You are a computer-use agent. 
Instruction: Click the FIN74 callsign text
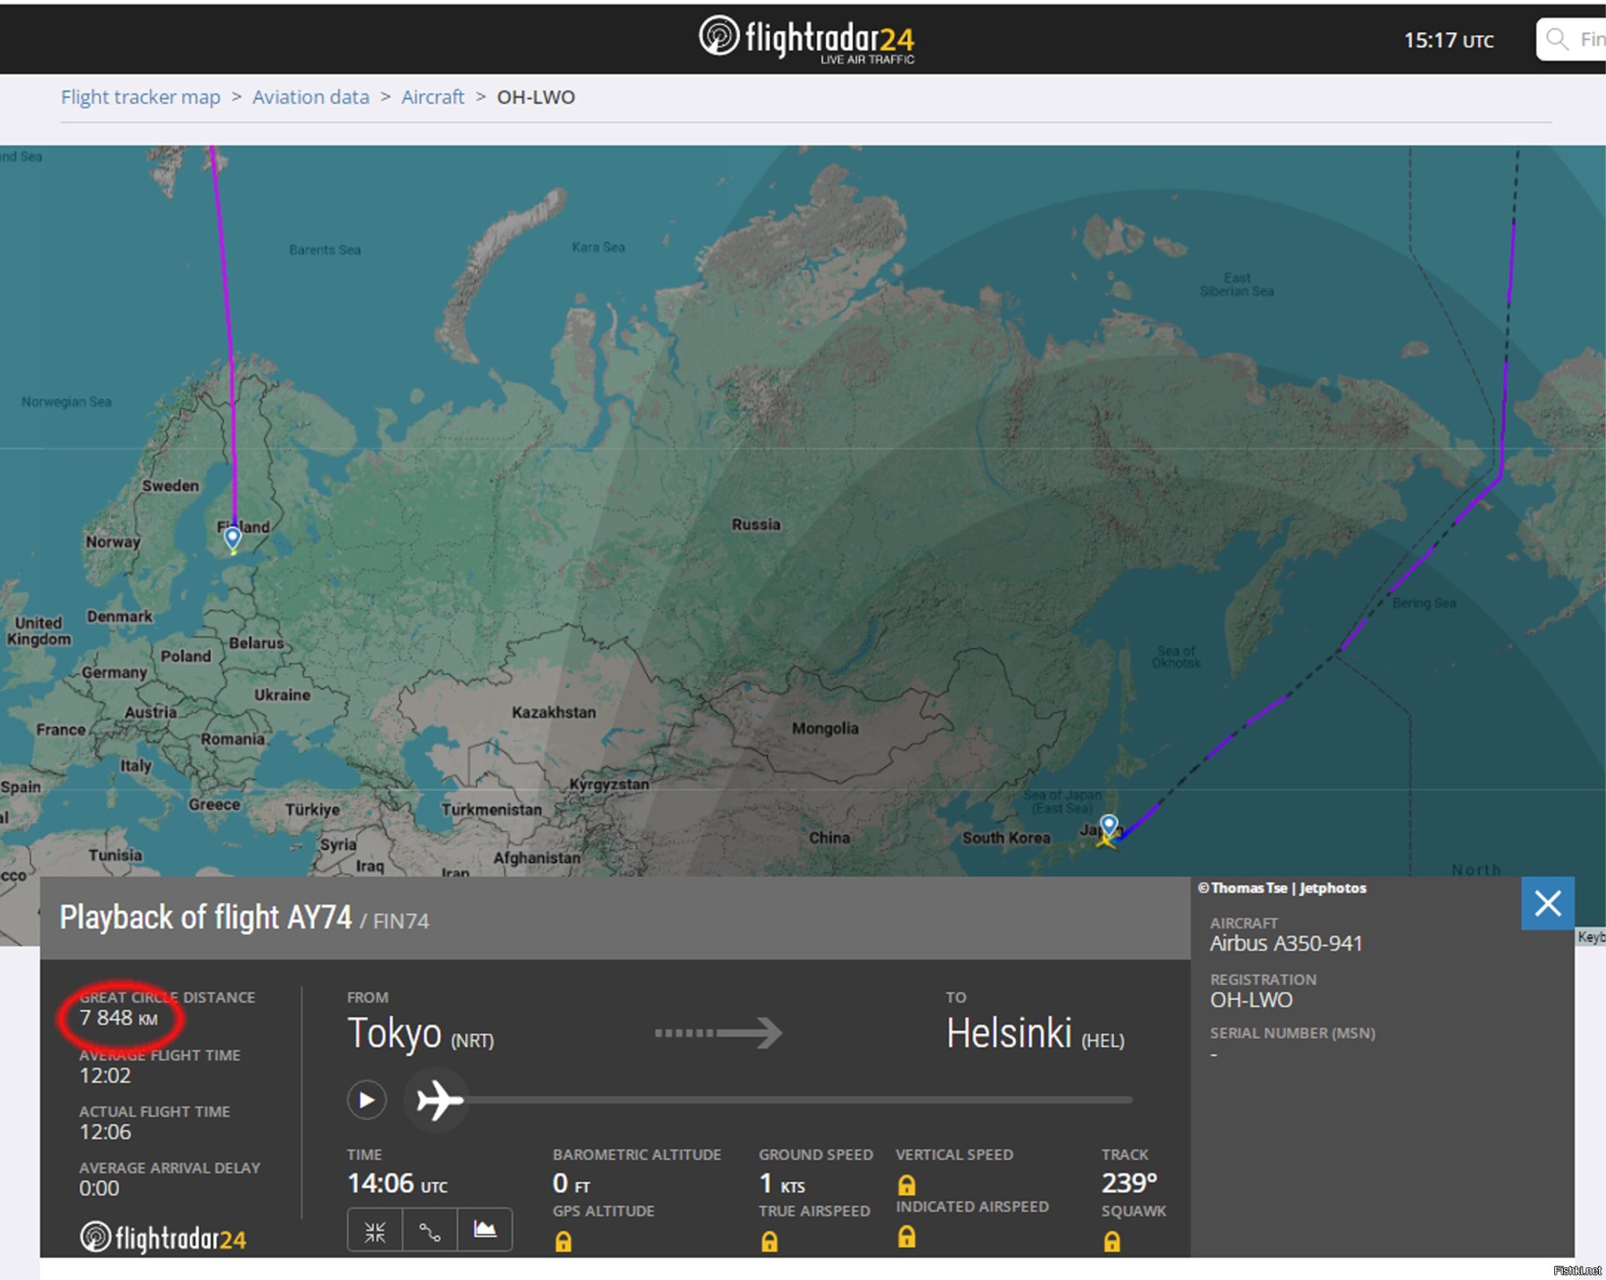pos(401,922)
